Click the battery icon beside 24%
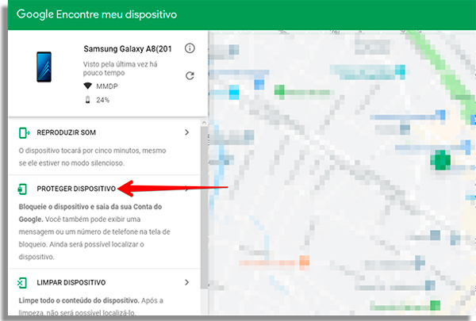This screenshot has width=476, height=321. tap(88, 100)
